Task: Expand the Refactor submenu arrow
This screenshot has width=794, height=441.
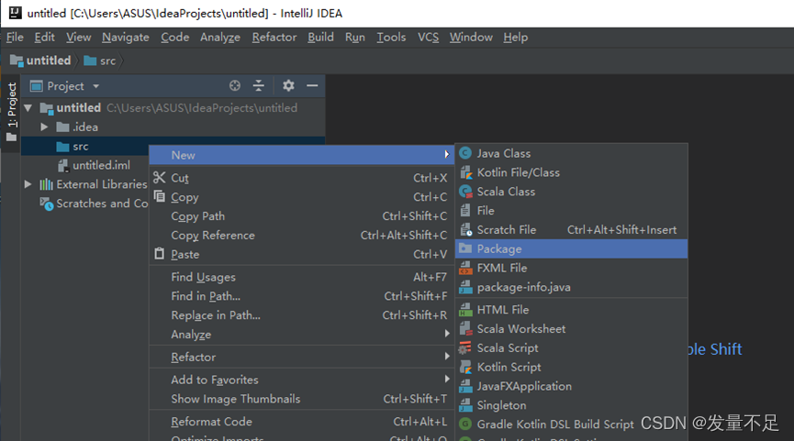Action: 447,357
